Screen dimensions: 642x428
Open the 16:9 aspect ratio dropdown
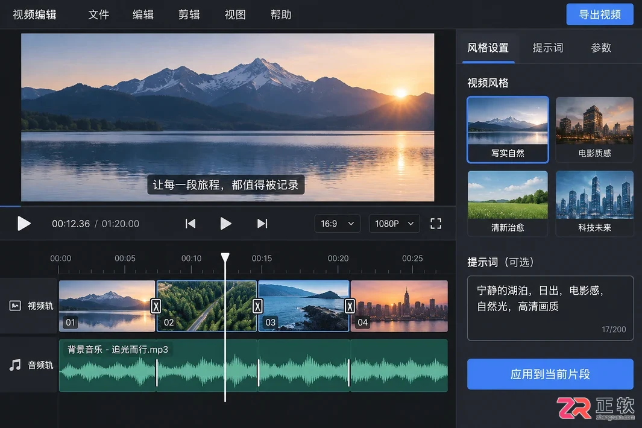(338, 224)
